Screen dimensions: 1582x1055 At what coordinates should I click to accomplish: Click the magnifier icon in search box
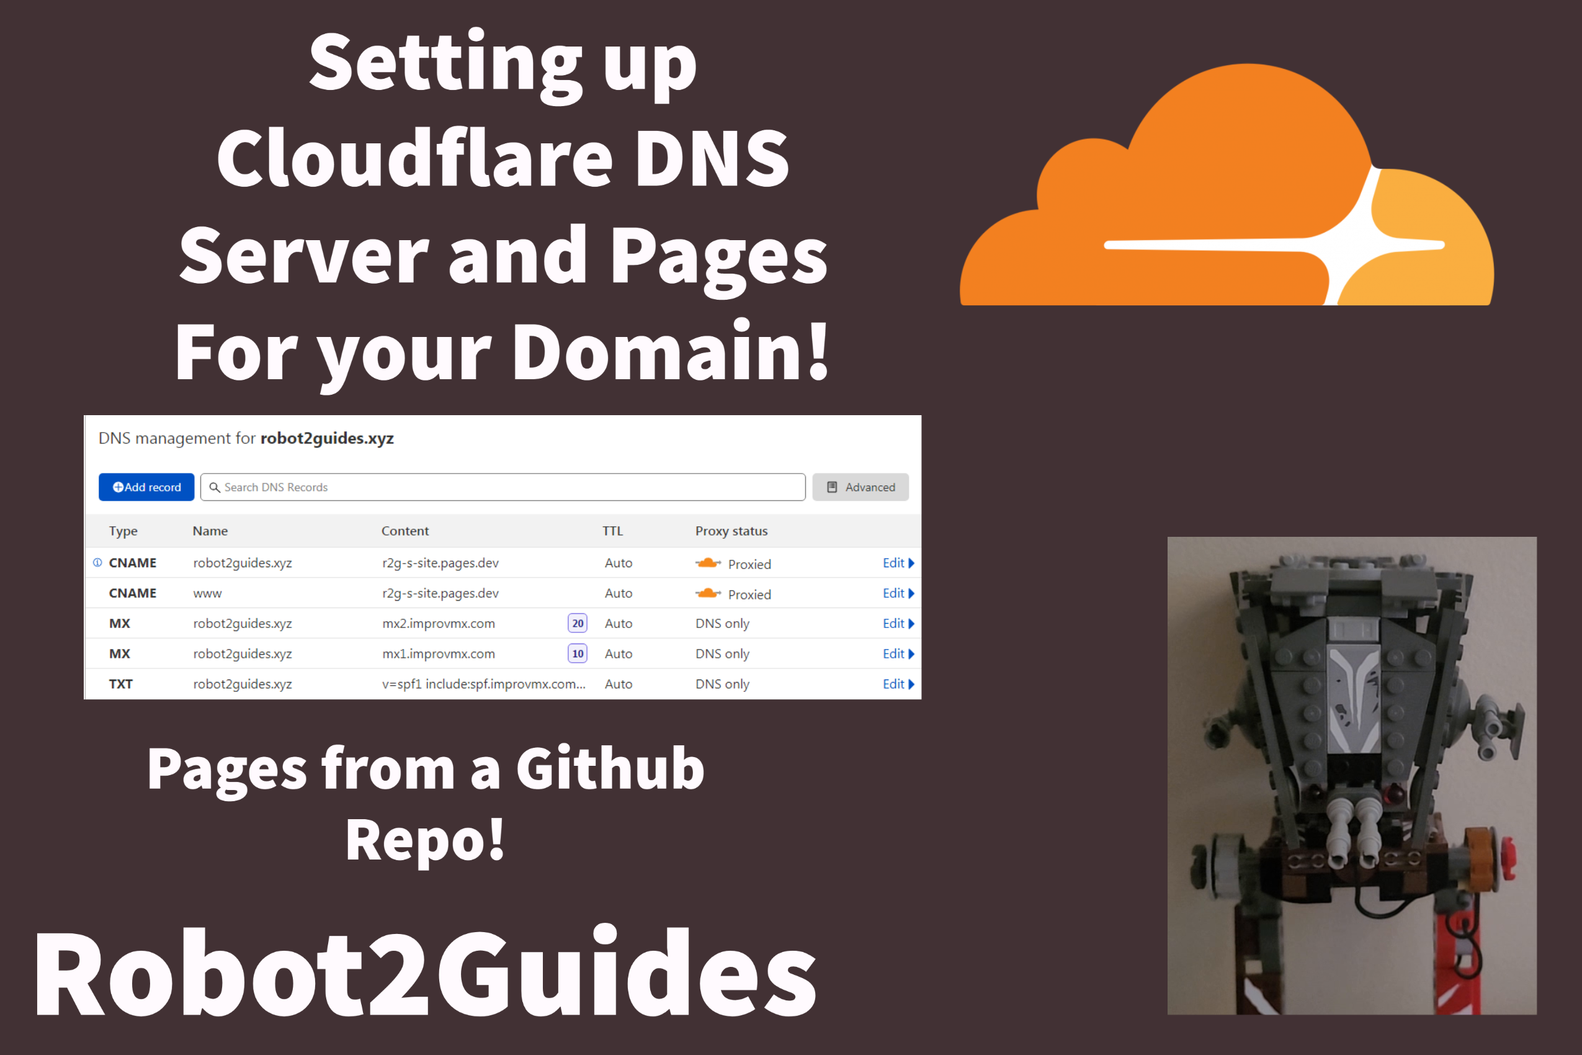coord(215,487)
